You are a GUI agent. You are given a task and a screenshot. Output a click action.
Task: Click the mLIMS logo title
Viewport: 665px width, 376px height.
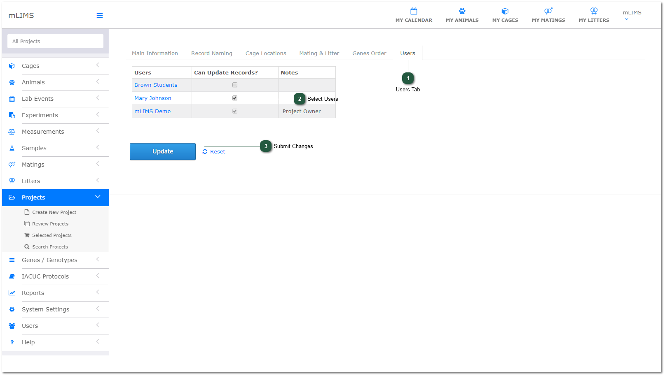click(21, 16)
